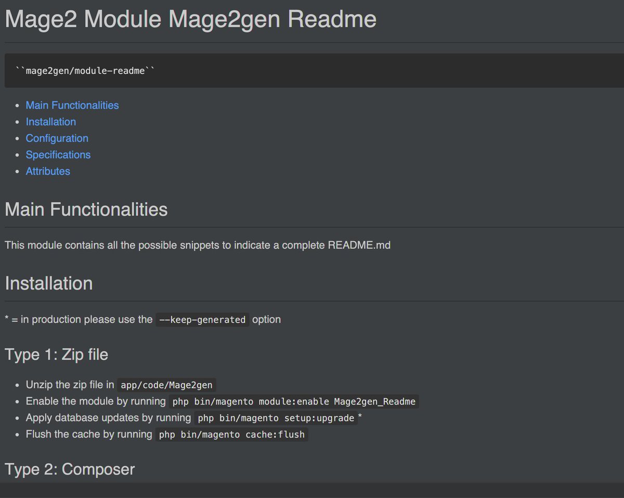Select the php bin/magento setup:upgrade command
The height and width of the screenshot is (498, 624).
(x=276, y=418)
